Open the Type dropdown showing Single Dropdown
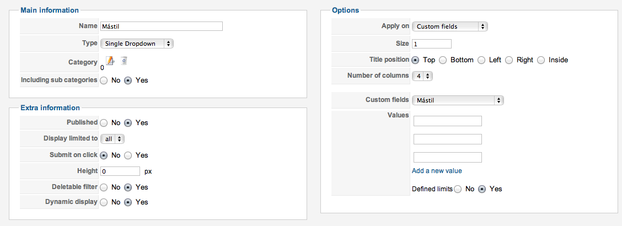 coord(137,44)
